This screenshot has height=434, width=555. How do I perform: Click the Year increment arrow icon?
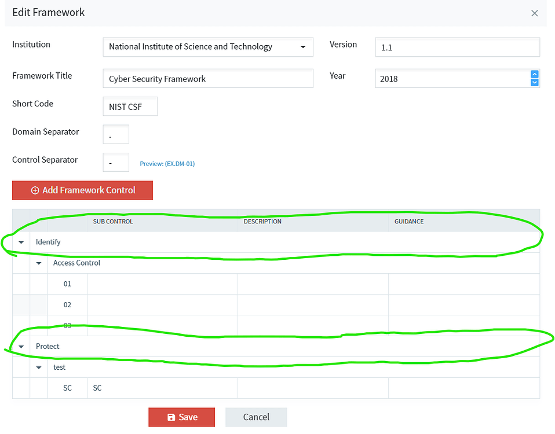click(534, 74)
